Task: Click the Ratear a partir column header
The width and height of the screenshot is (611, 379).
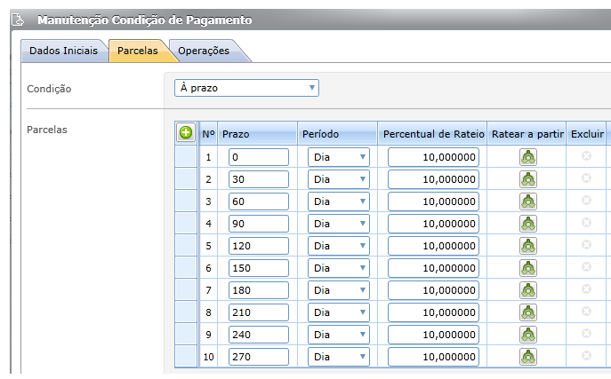Action: (527, 134)
